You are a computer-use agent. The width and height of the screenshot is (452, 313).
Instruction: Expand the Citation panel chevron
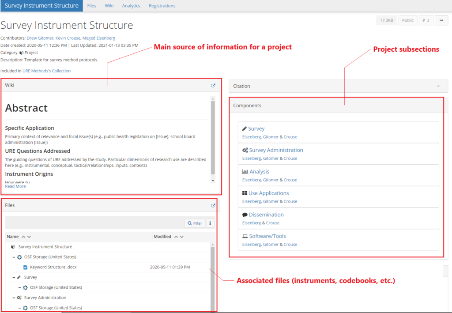pyautogui.click(x=438, y=86)
